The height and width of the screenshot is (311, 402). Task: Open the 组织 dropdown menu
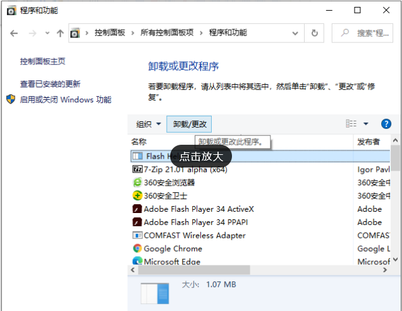[x=149, y=125]
